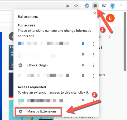Open Chrome's three-dot main menu

pyautogui.click(x=121, y=6)
